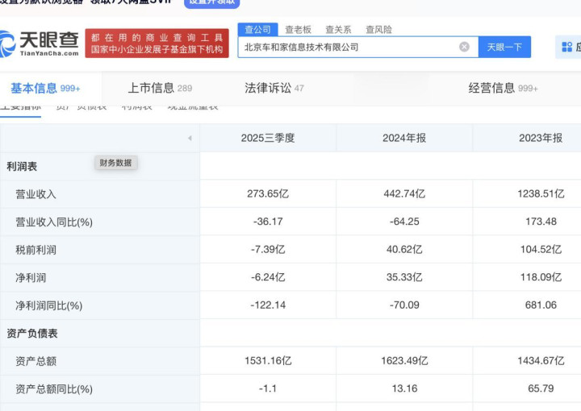Open the 基本信息 tab

click(x=45, y=88)
